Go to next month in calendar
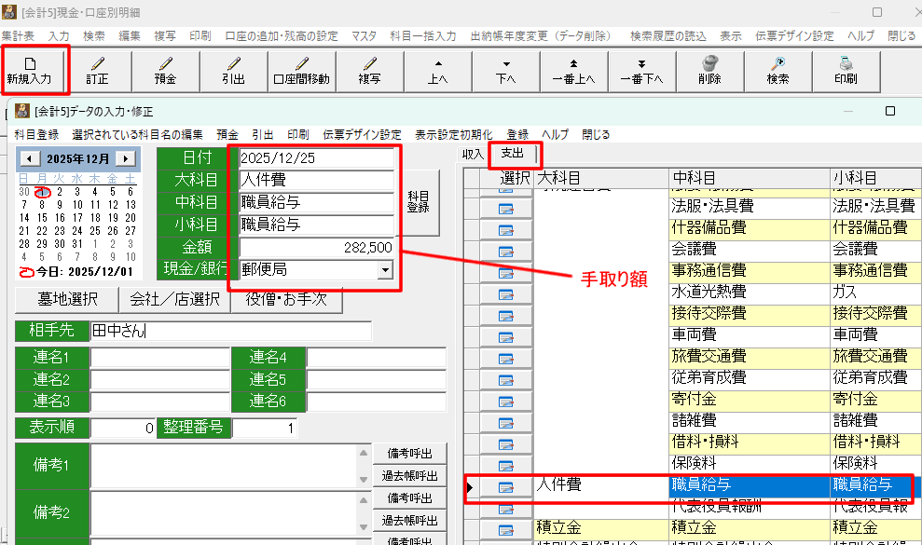 pos(125,158)
